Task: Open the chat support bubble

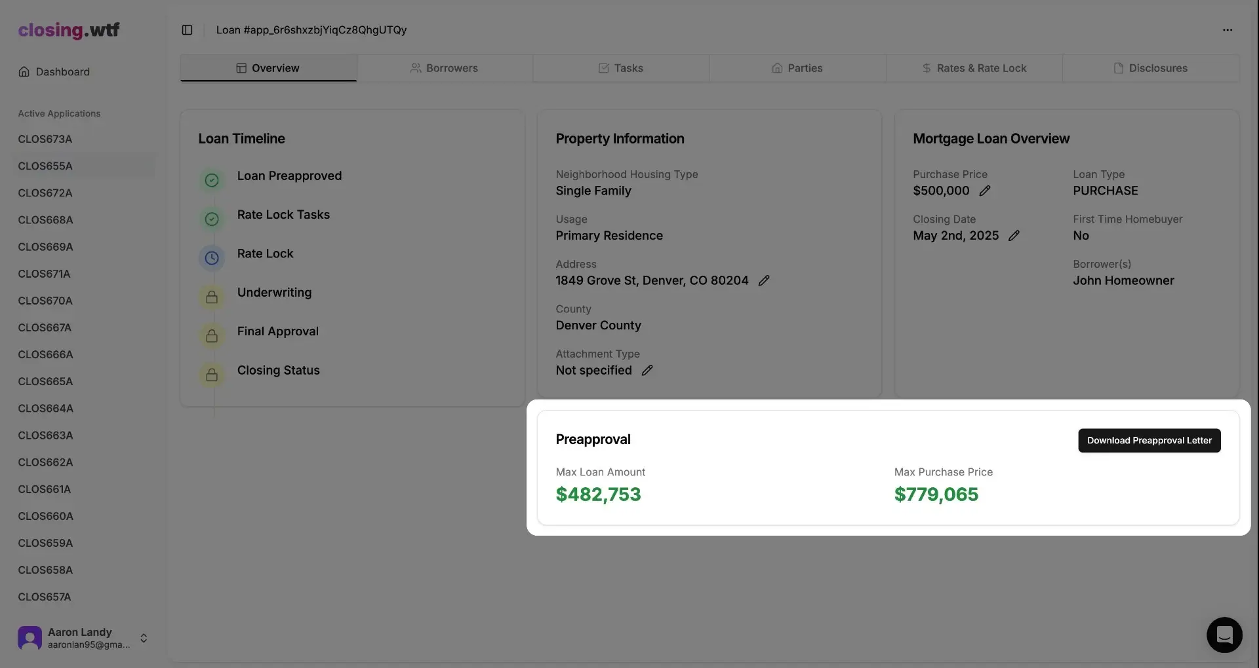Action: 1225,635
